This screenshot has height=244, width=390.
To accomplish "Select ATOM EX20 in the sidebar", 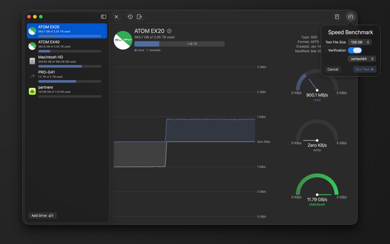I will [x=67, y=31].
